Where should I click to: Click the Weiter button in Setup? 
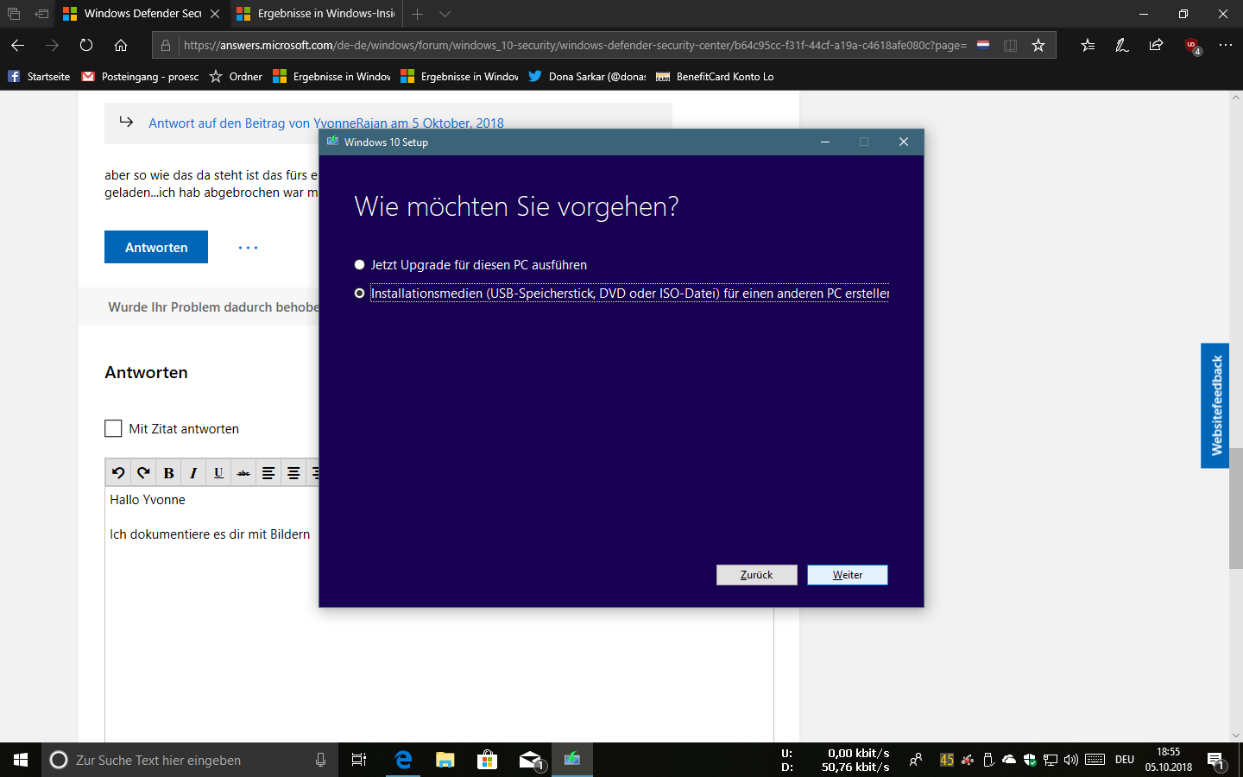tap(847, 575)
